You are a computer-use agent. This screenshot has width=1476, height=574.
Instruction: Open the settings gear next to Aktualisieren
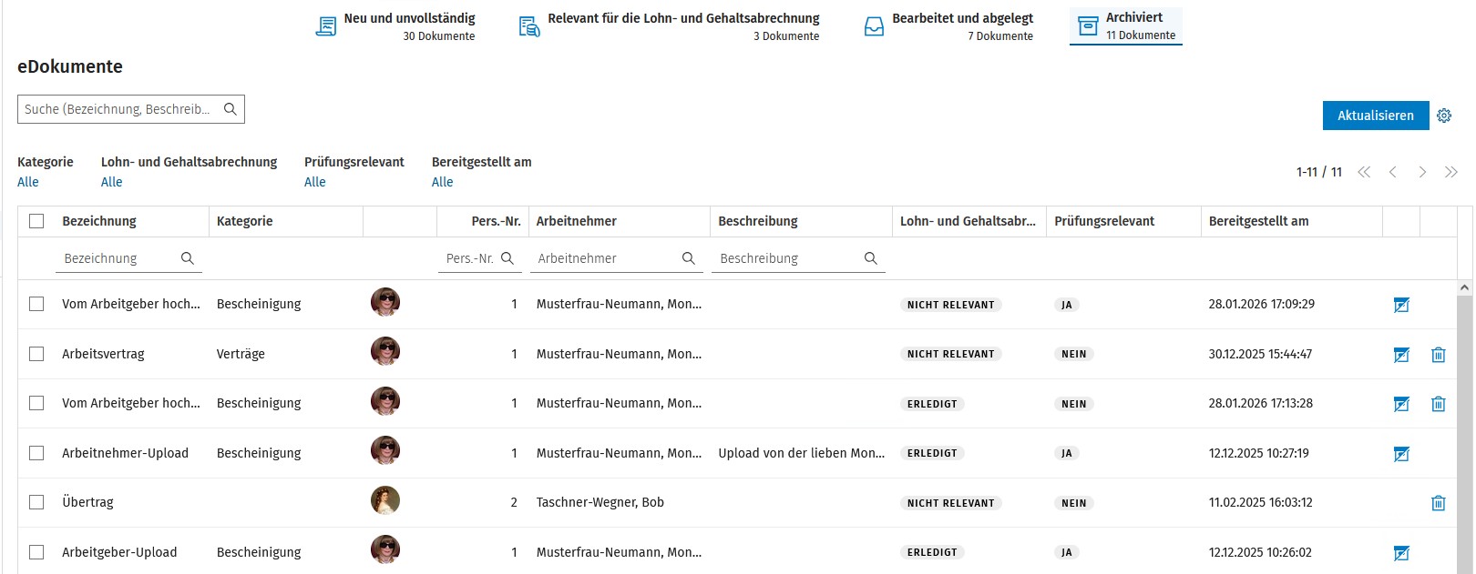coord(1444,116)
